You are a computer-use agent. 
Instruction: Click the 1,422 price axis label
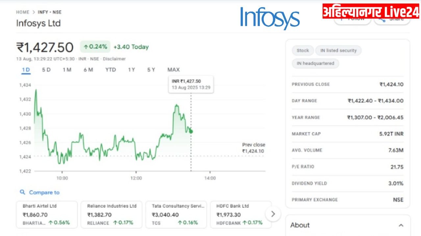tap(25, 171)
